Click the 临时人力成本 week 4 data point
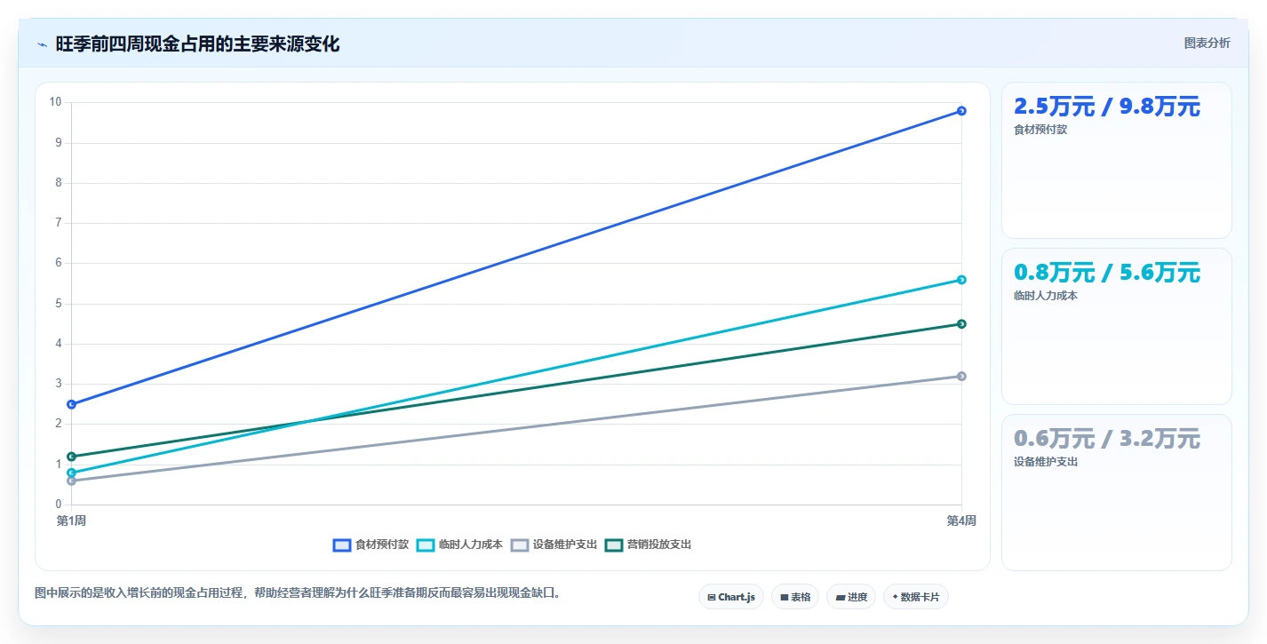Screen dimensions: 1267x644 click(961, 280)
